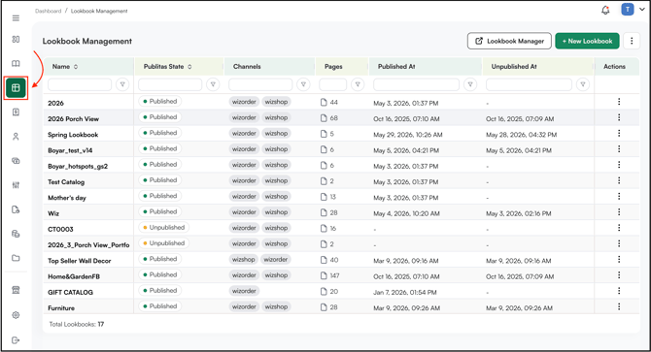Open the notifications bell
The height and width of the screenshot is (352, 651).
(x=605, y=10)
